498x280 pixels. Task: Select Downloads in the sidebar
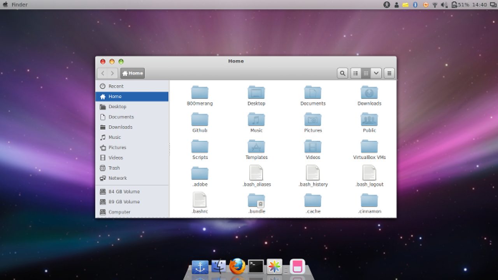pyautogui.click(x=132, y=127)
